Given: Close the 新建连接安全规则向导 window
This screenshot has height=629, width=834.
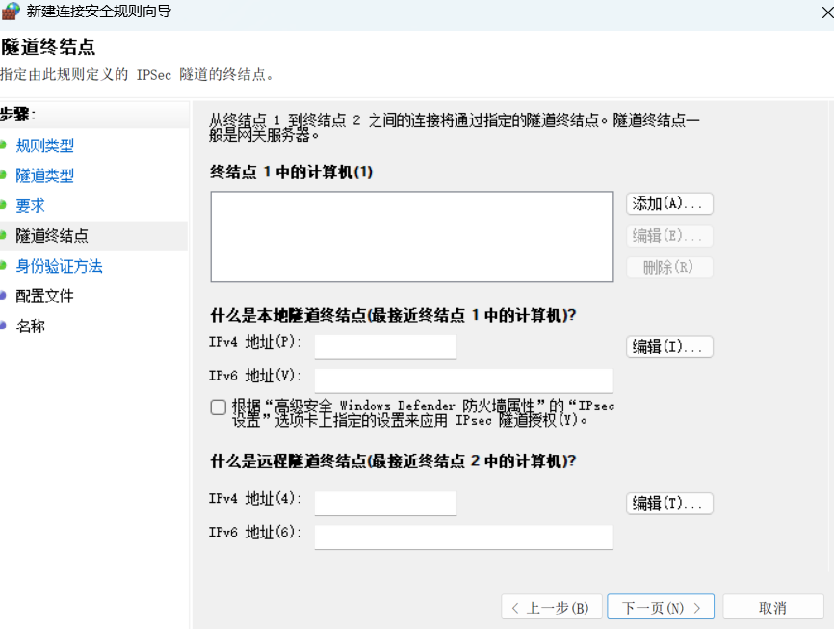Looking at the screenshot, I should click(x=827, y=13).
